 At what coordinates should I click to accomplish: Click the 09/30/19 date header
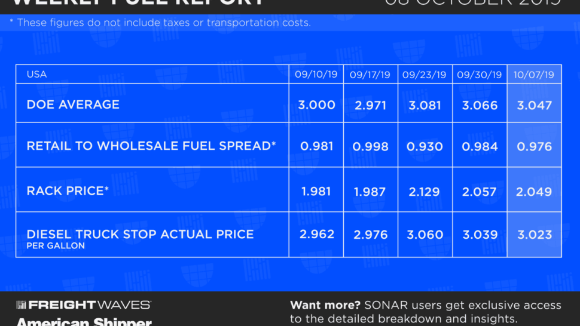click(x=479, y=75)
